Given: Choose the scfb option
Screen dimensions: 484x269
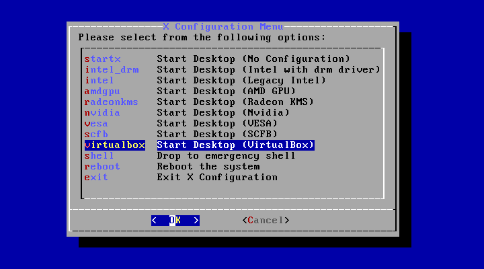Looking at the screenshot, I should [96, 134].
